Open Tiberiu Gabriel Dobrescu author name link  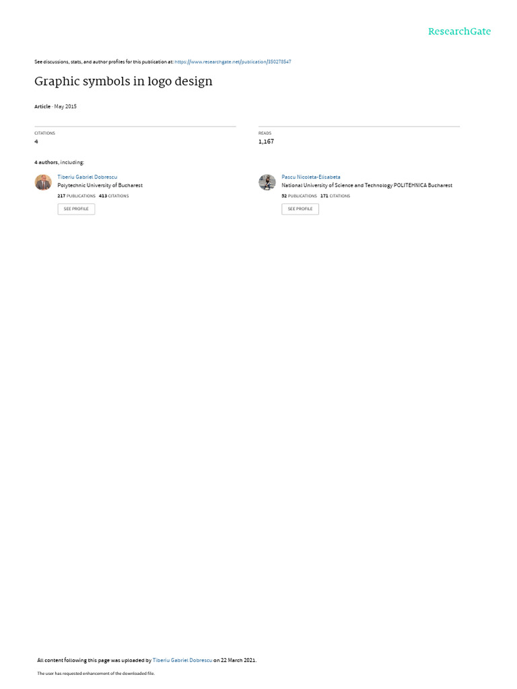coord(88,177)
